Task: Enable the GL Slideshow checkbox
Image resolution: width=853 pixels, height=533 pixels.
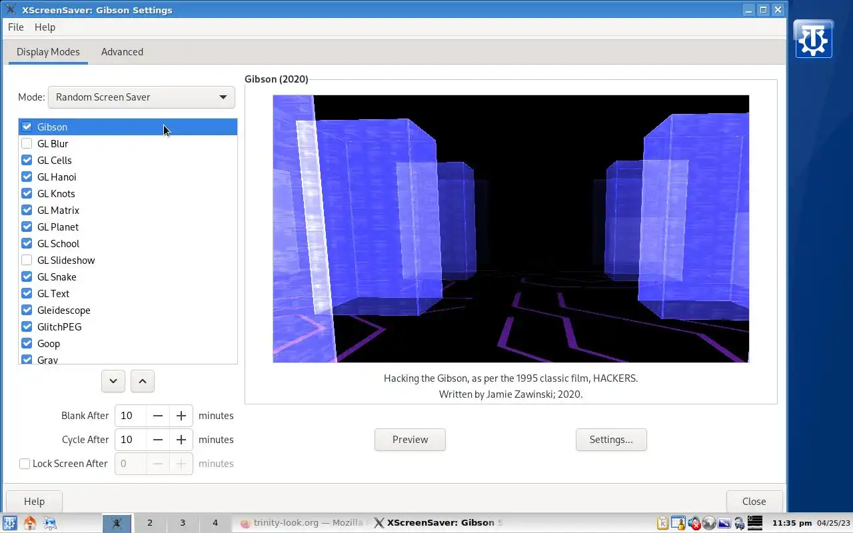Action: 27,260
